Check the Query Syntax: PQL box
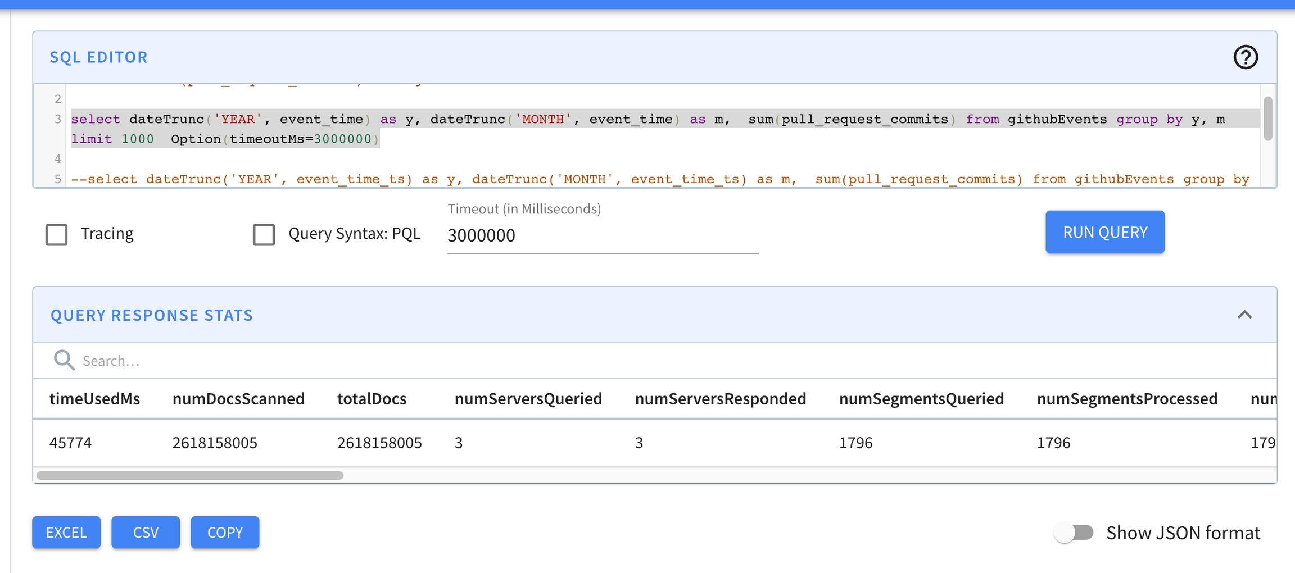 264,234
